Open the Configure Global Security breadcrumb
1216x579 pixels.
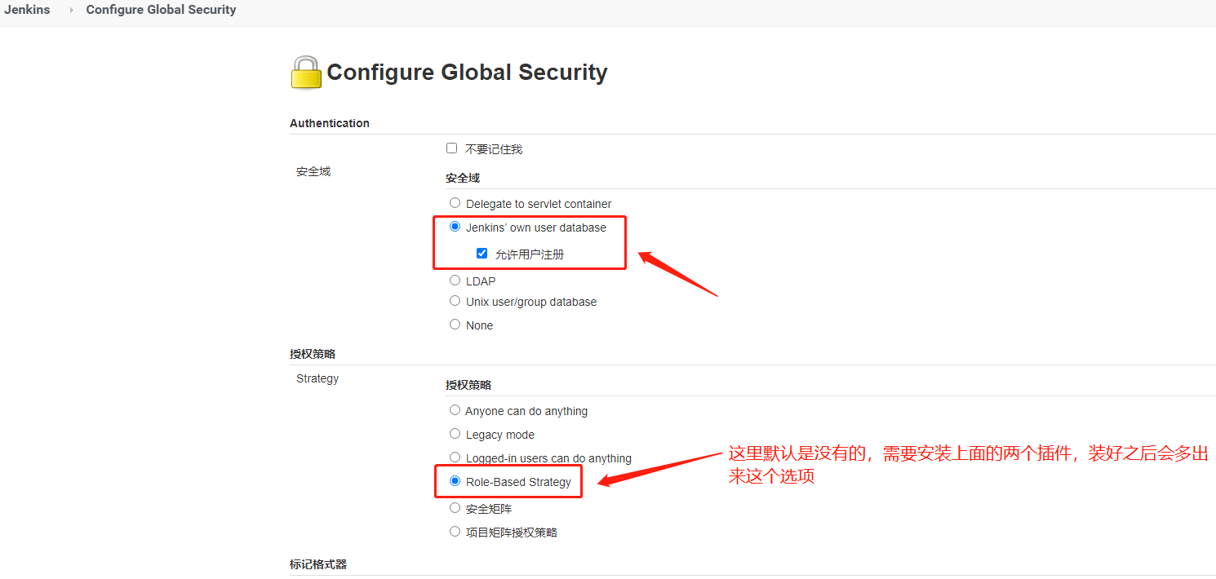(161, 10)
